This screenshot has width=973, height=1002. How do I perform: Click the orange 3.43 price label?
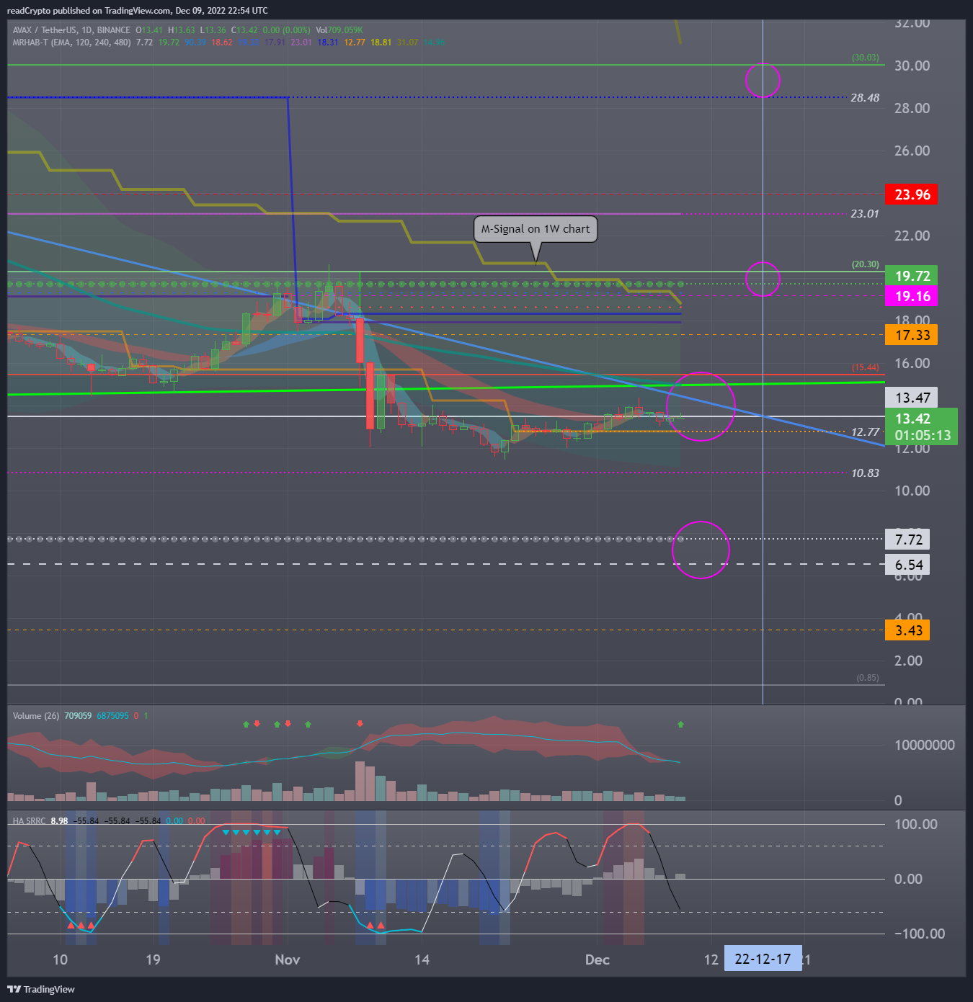907,630
